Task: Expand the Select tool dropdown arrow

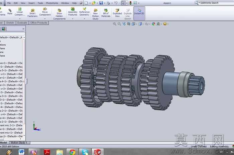Action: pyautogui.click(x=127, y=3)
